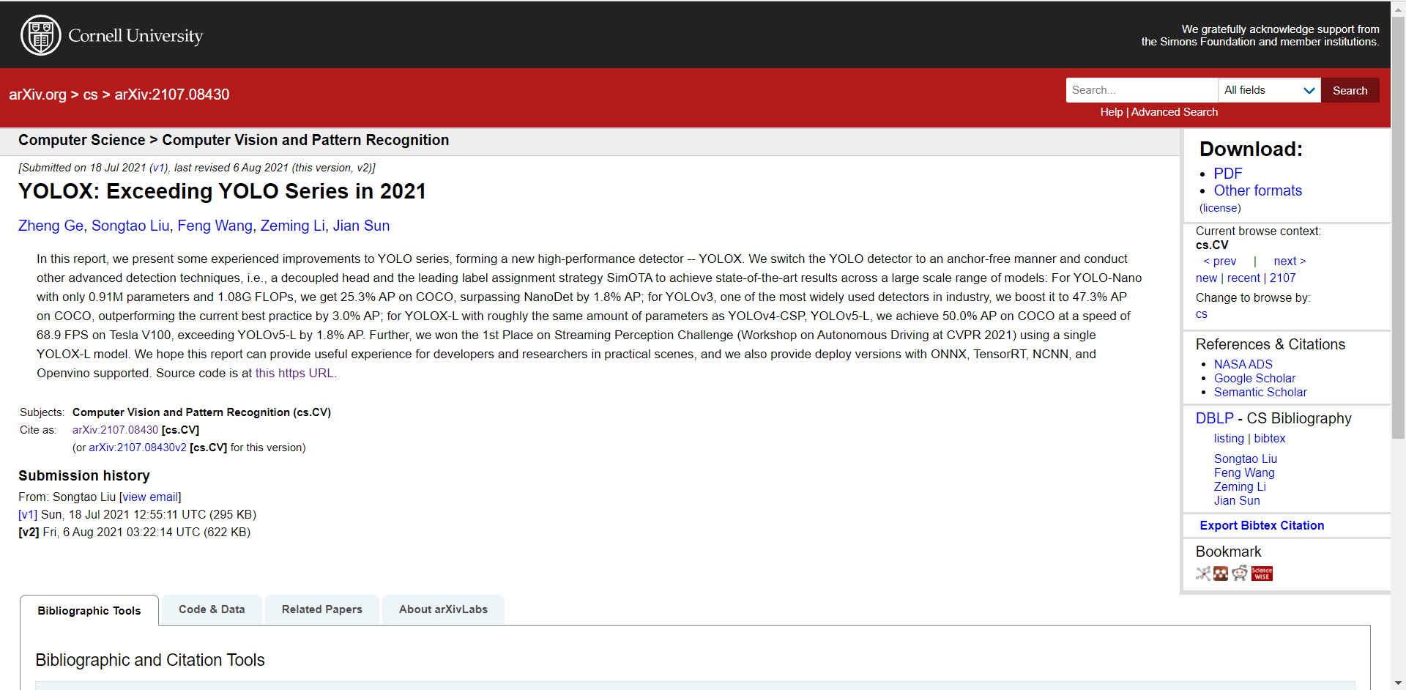The image size is (1406, 690).
Task: Open author Feng Wang link in byline
Action: click(215, 226)
